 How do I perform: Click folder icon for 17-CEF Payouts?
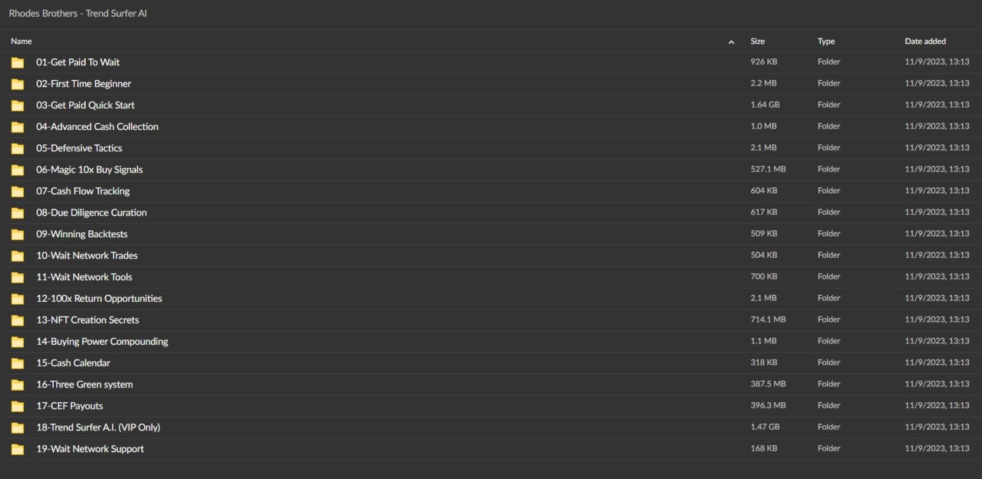[x=17, y=406]
